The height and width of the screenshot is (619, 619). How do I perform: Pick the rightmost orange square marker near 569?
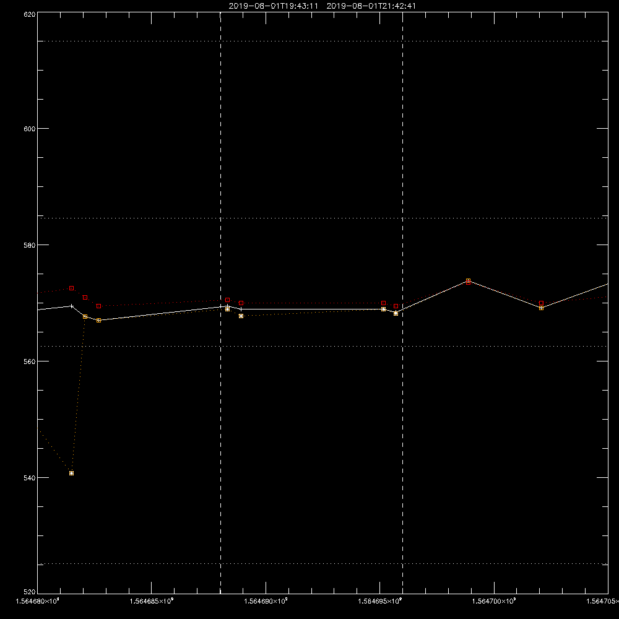click(541, 308)
